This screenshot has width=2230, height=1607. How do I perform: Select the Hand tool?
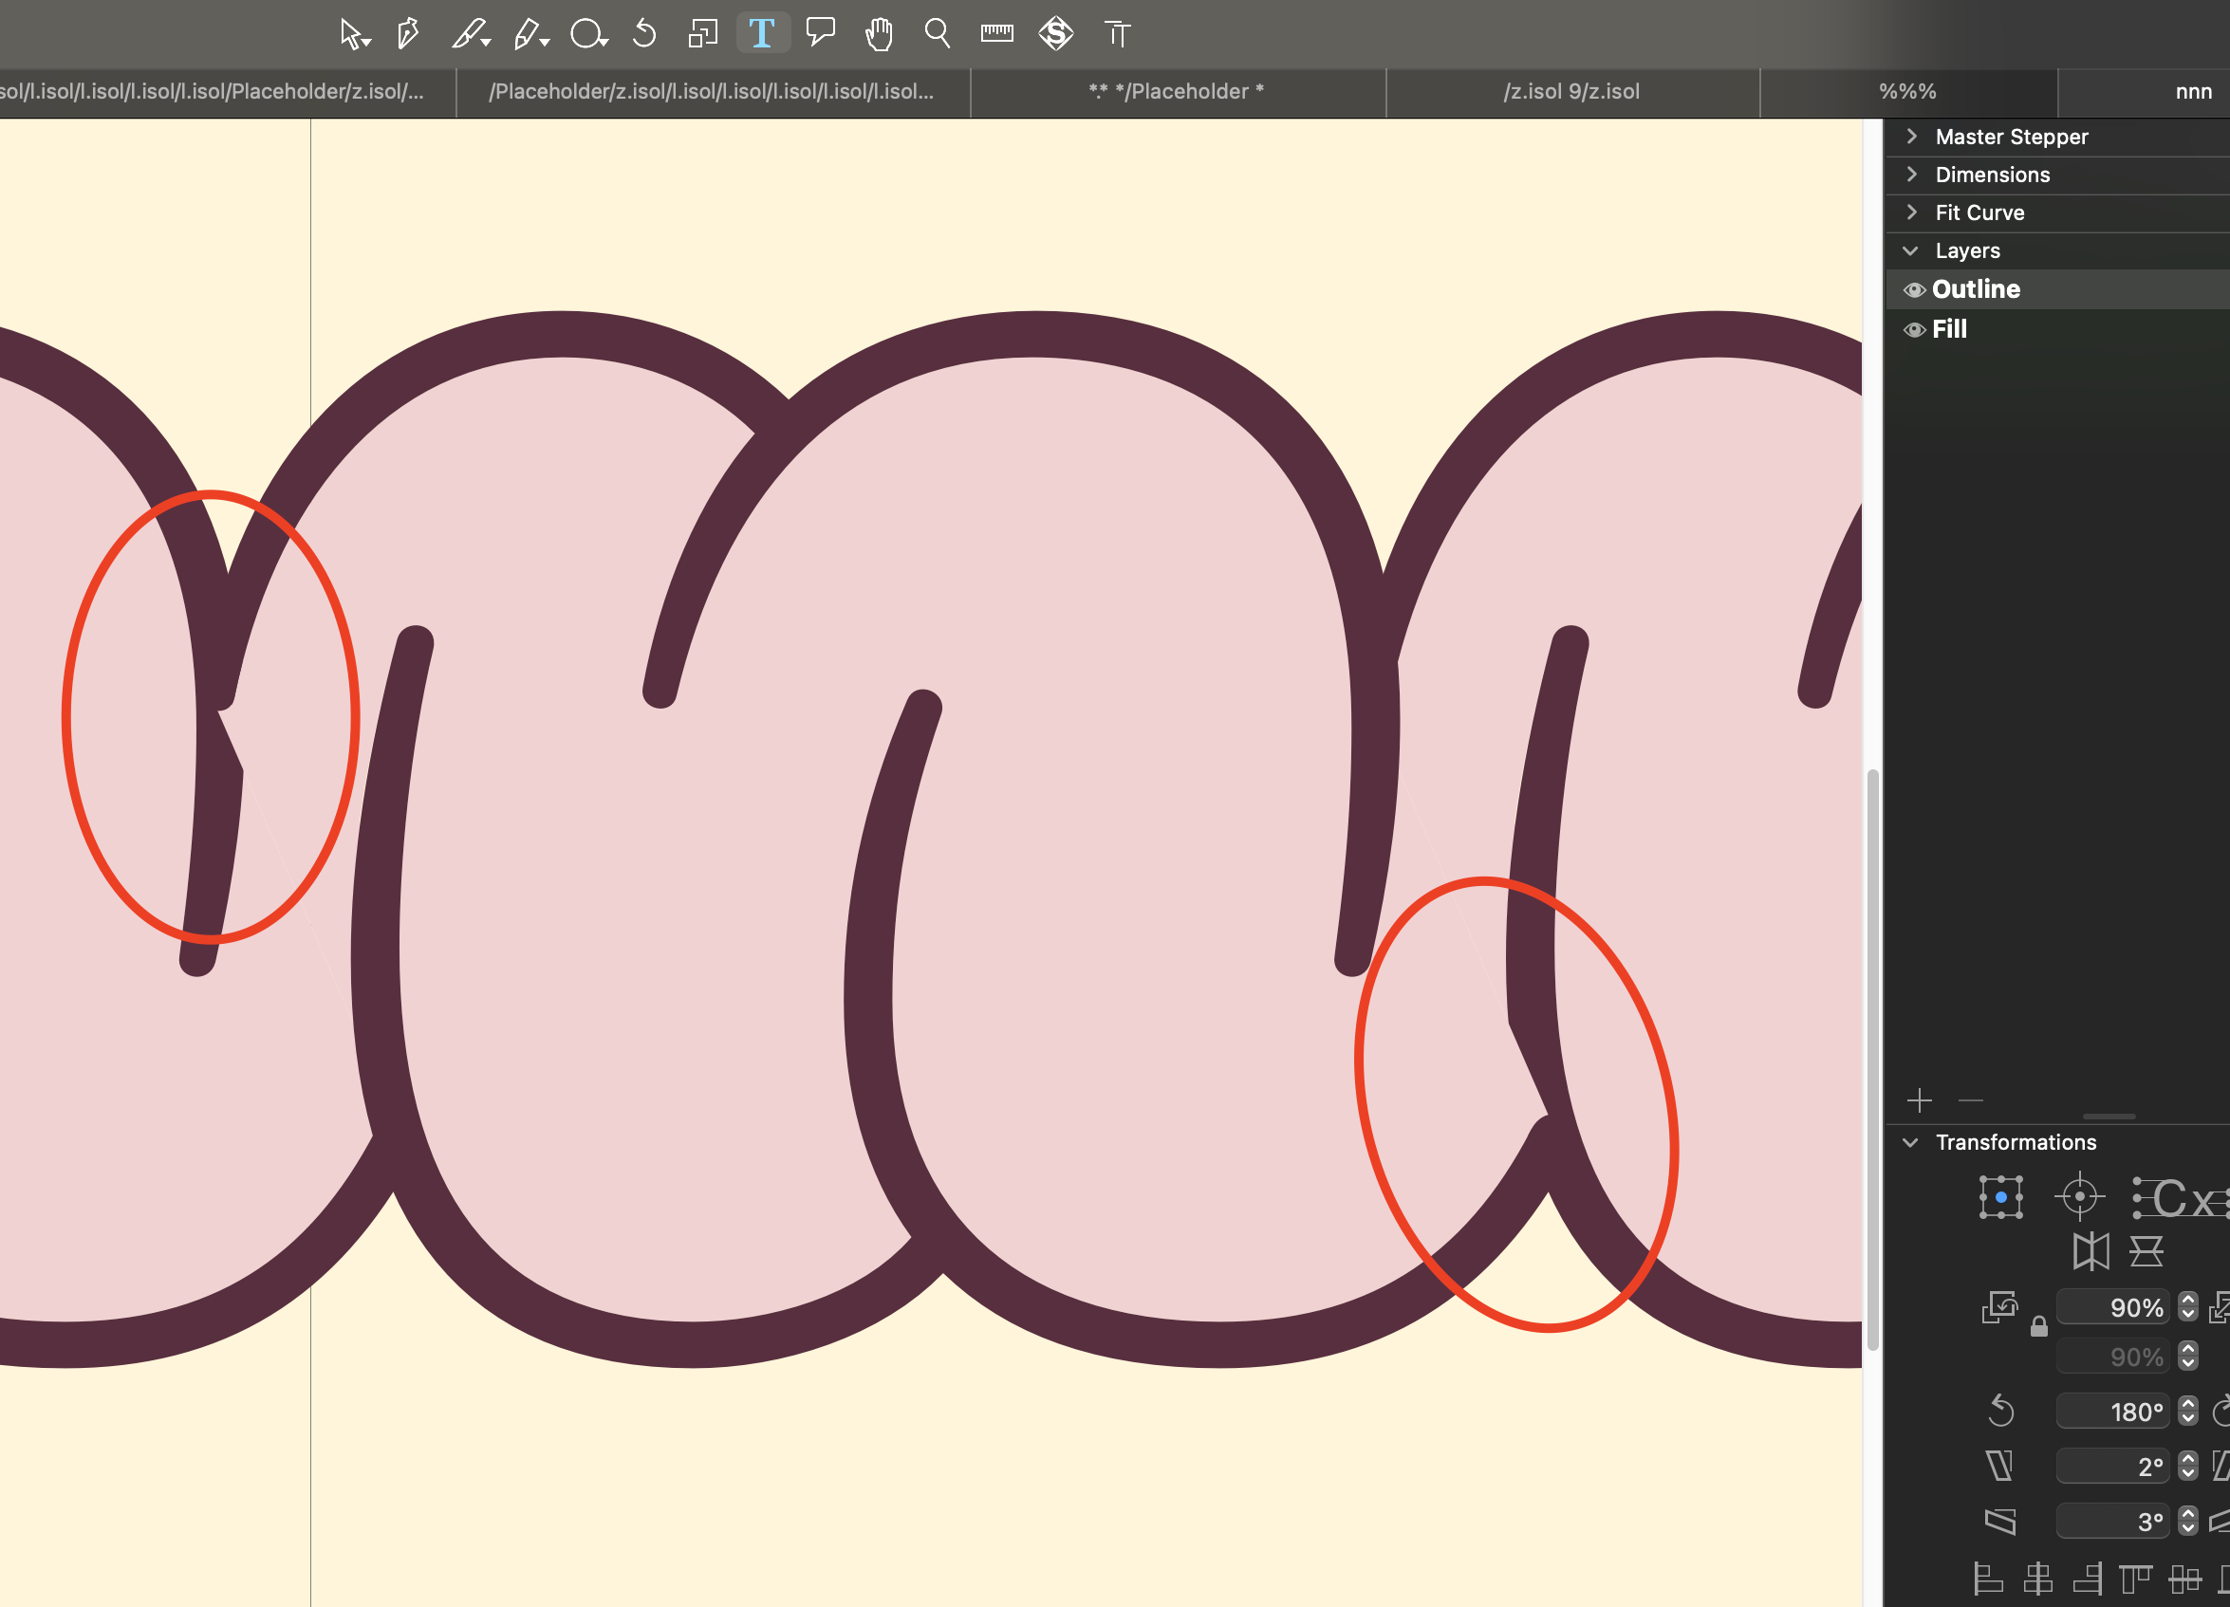[x=878, y=34]
